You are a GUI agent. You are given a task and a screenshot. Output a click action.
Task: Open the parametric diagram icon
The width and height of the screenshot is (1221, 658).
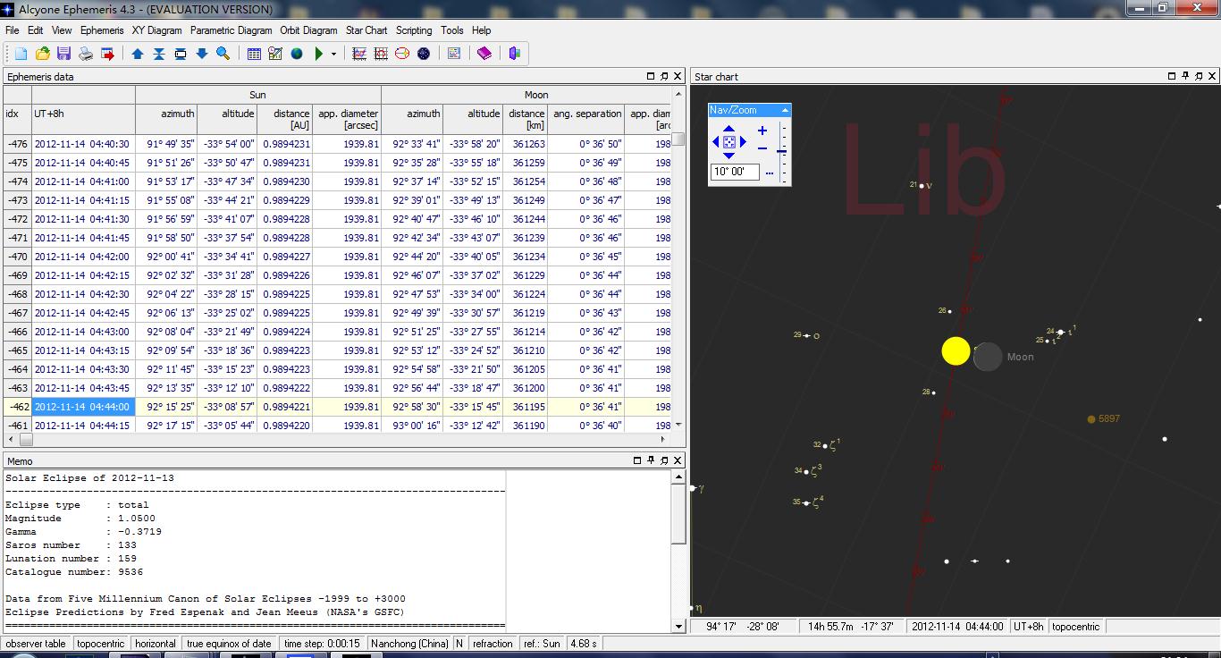[381, 54]
